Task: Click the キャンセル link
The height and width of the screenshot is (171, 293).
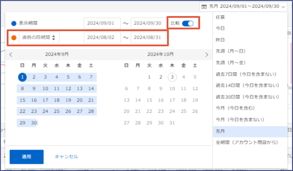Action: click(67, 157)
